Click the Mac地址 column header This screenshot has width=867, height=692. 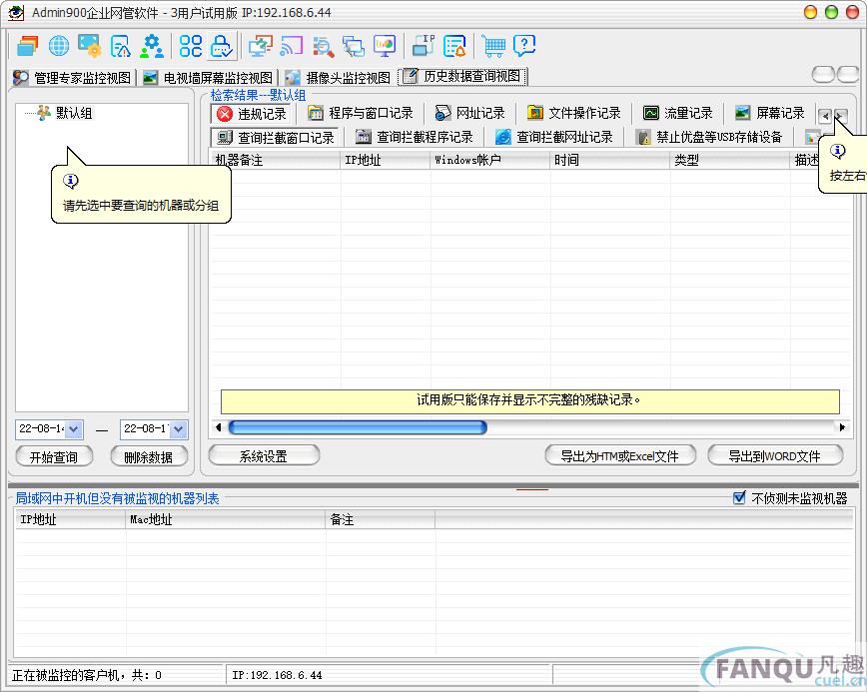point(225,519)
